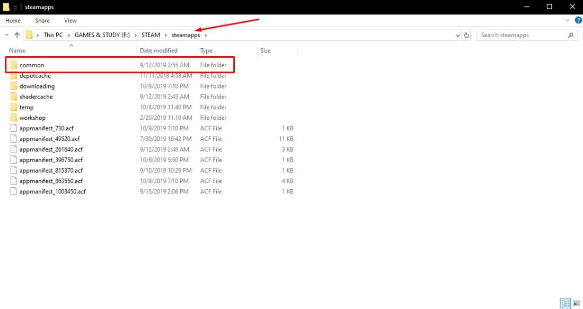This screenshot has height=309, width=583.
Task: Open the Share ribbon tab
Action: coord(42,21)
